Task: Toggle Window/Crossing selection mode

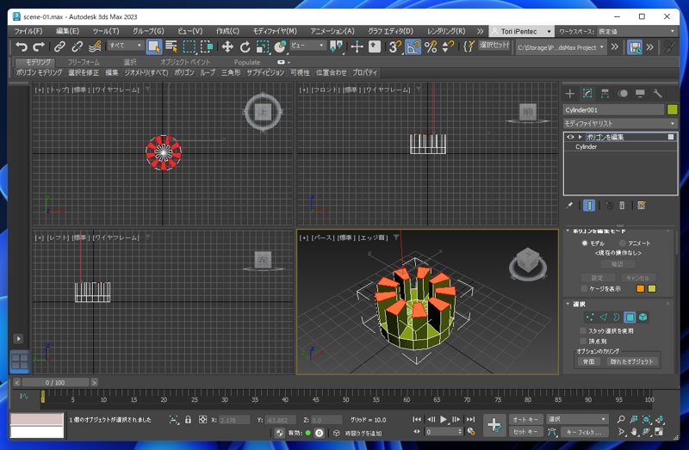Action: click(207, 46)
